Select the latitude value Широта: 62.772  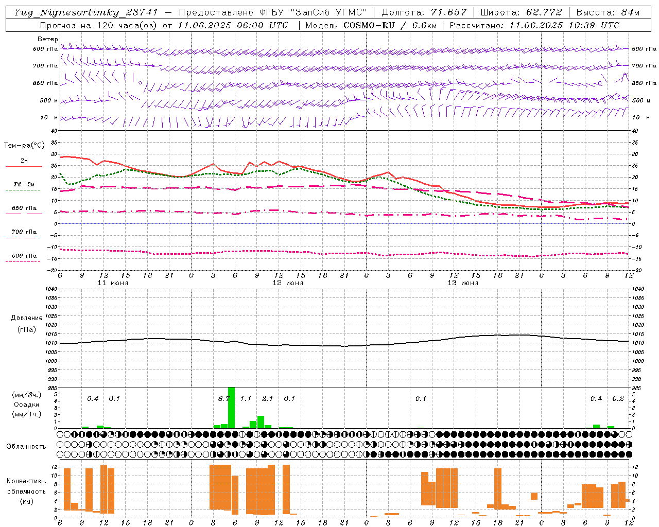tap(521, 12)
